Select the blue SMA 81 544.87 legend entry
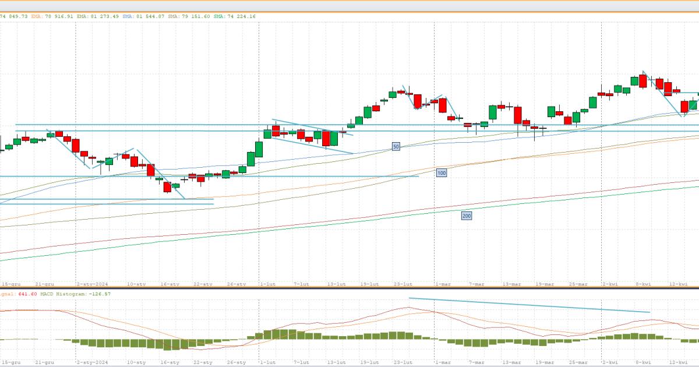 pyautogui.click(x=143, y=16)
